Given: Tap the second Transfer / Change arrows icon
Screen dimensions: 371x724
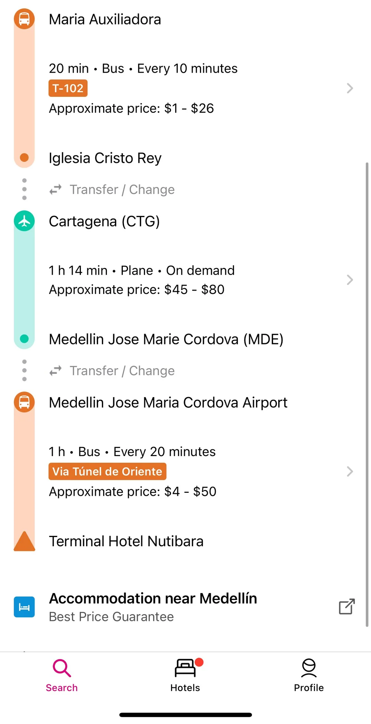Looking at the screenshot, I should click(x=56, y=371).
